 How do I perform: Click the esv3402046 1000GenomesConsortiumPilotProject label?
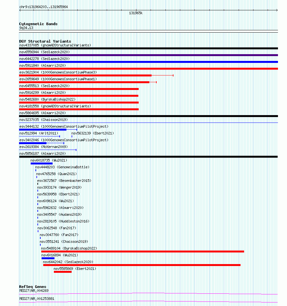pyautogui.click(x=64, y=140)
